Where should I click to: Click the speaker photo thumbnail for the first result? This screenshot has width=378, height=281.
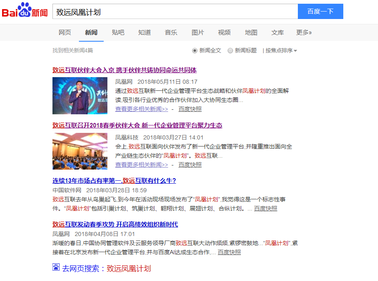tap(80, 96)
